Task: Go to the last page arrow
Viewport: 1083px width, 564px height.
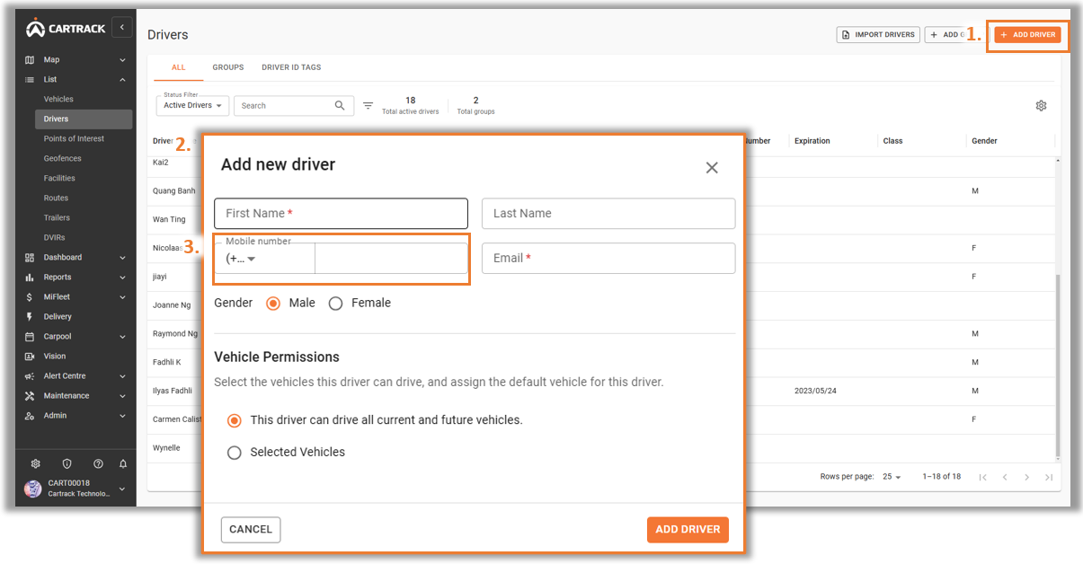Action: click(1049, 477)
